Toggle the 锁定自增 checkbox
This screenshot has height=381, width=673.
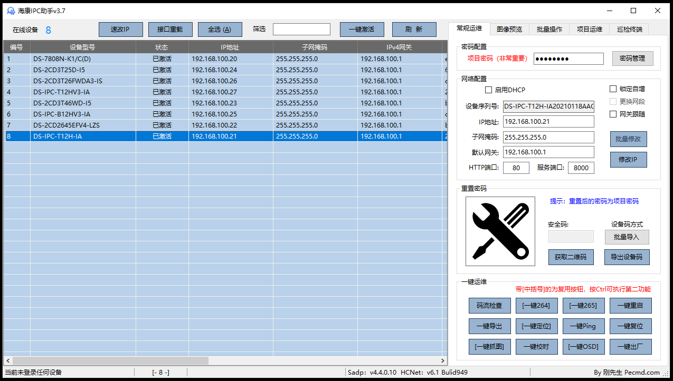pyautogui.click(x=613, y=89)
